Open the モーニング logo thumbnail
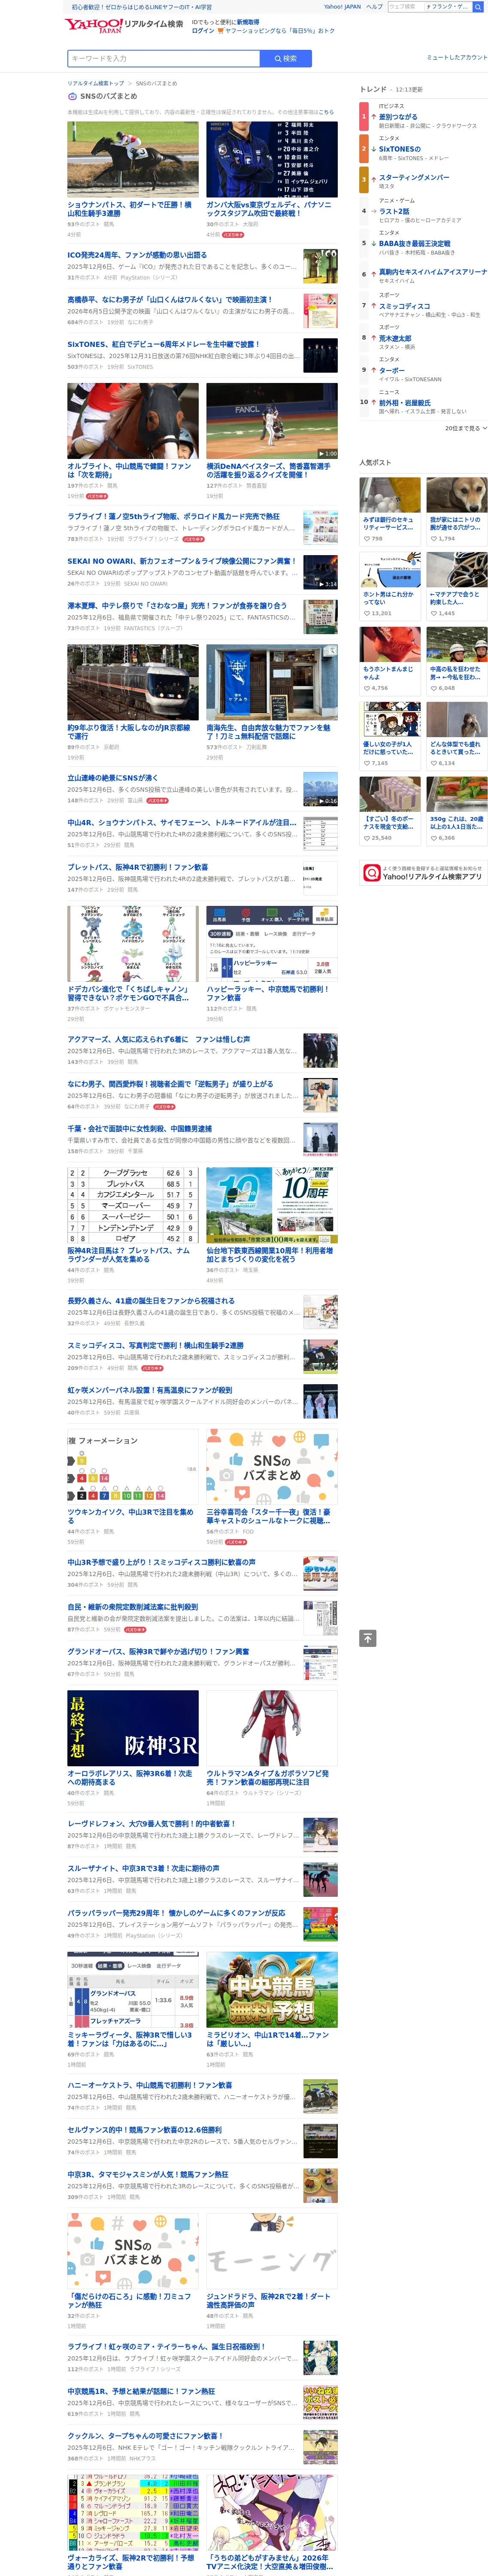 272,2251
